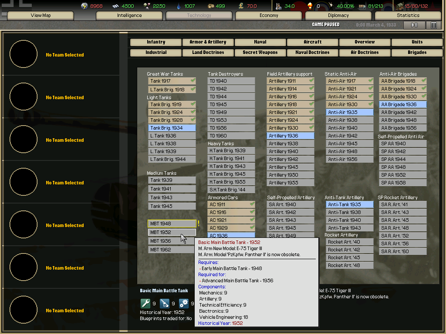Click the manpower soldier icon in top bar
The height and width of the screenshot is (334, 446).
click(279, 6)
